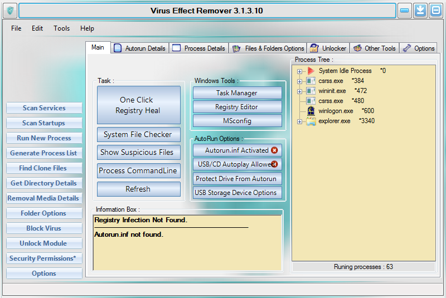Open the Edit menu
Viewport: 446px width, 298px height.
click(37, 28)
